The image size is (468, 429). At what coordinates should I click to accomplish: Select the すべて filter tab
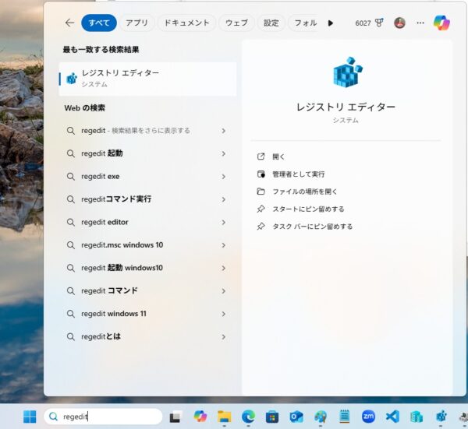[99, 23]
